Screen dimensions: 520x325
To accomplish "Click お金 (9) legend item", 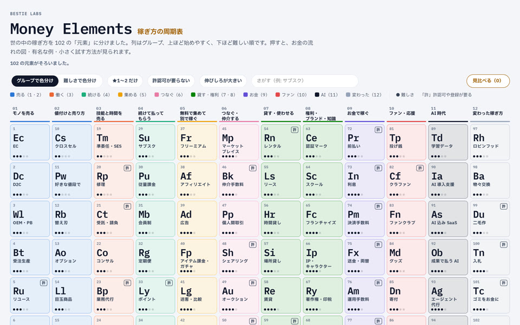I will click(x=255, y=95).
